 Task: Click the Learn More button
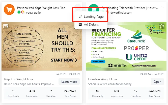pyautogui.click(x=69, y=82)
